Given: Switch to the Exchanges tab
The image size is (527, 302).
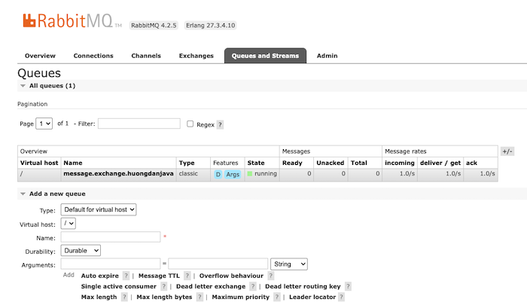Looking at the screenshot, I should click(196, 56).
